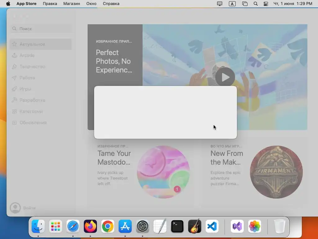Click the Игры rocket icon

point(14,89)
